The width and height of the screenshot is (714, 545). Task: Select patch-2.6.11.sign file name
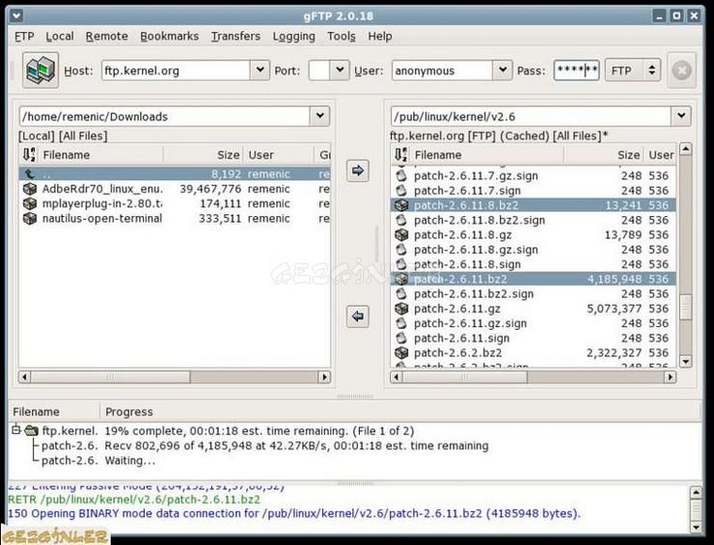tap(462, 339)
